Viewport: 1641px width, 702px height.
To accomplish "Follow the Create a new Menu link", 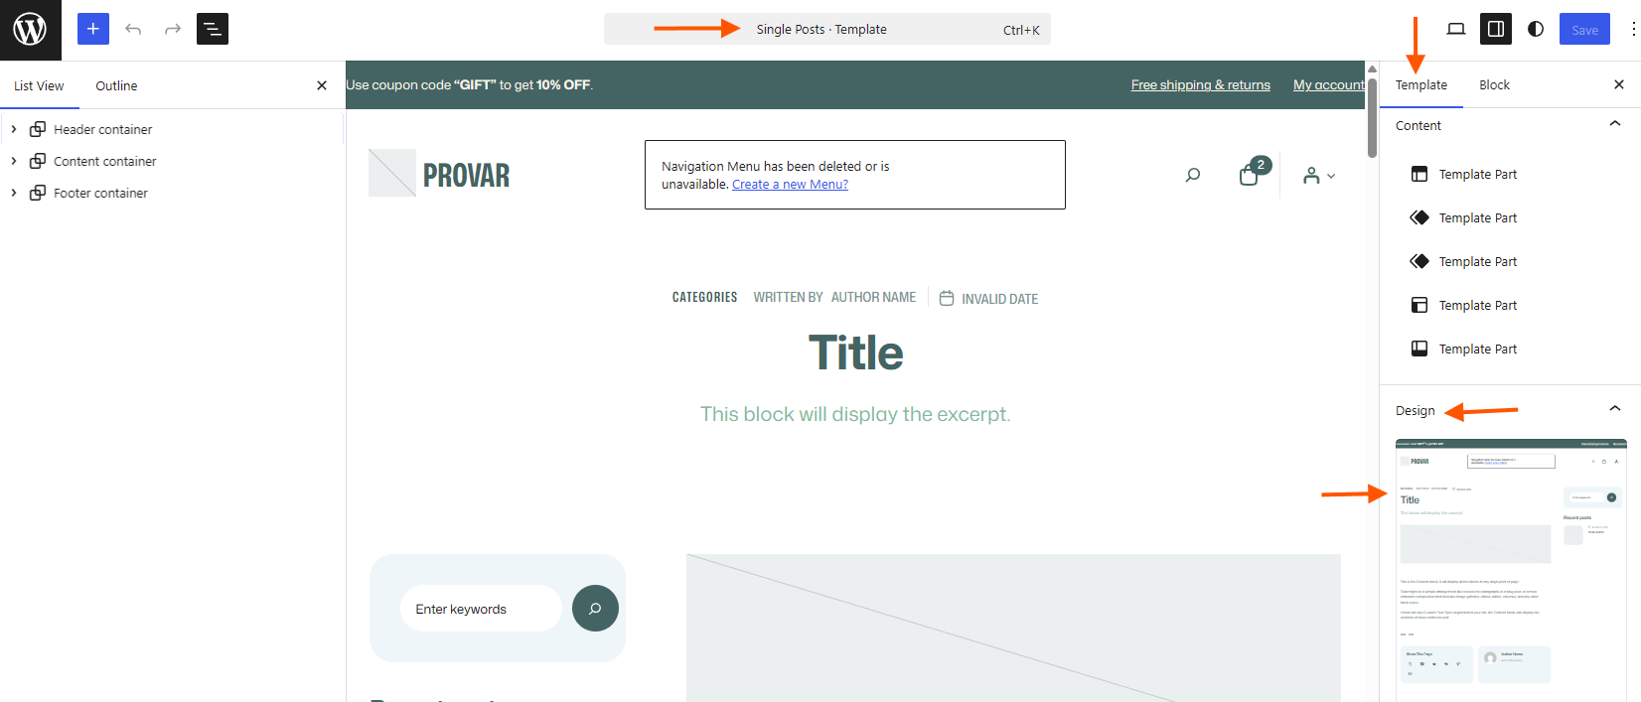I will pos(790,185).
